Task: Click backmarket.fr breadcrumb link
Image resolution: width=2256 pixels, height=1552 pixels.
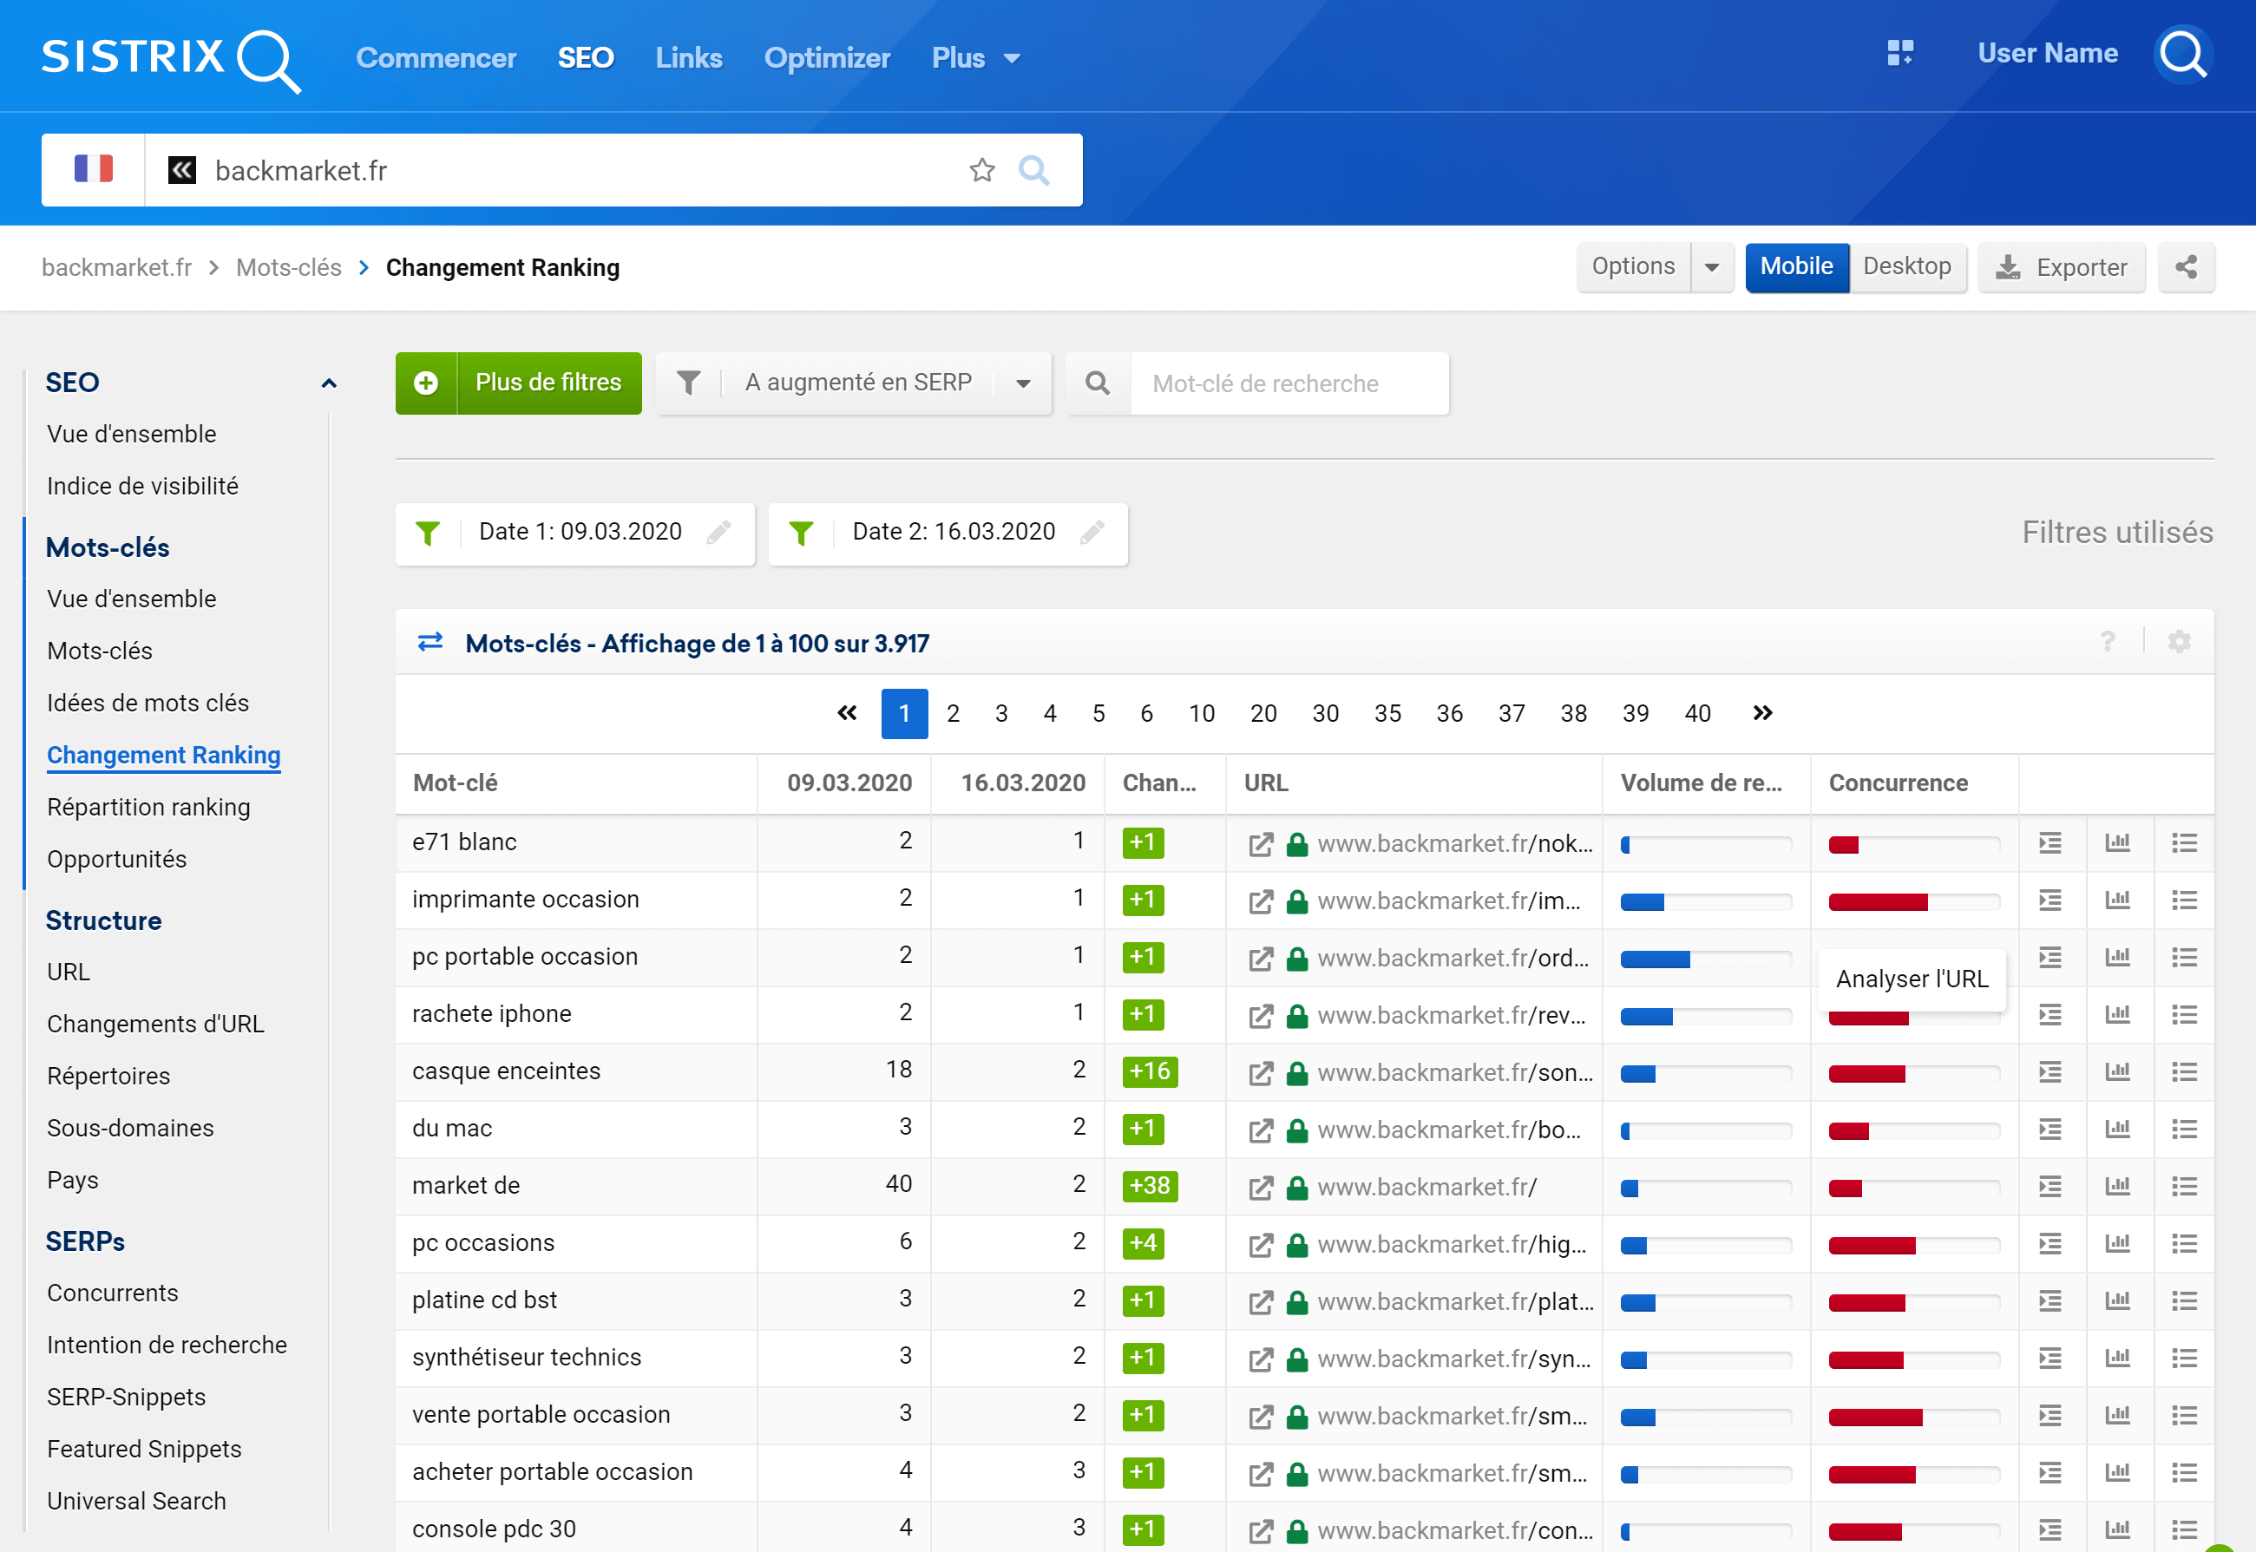Action: pyautogui.click(x=116, y=267)
